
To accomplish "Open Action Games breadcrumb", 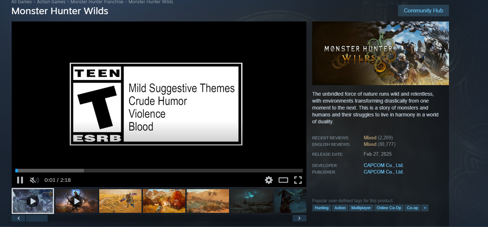I will pyautogui.click(x=51, y=2).
